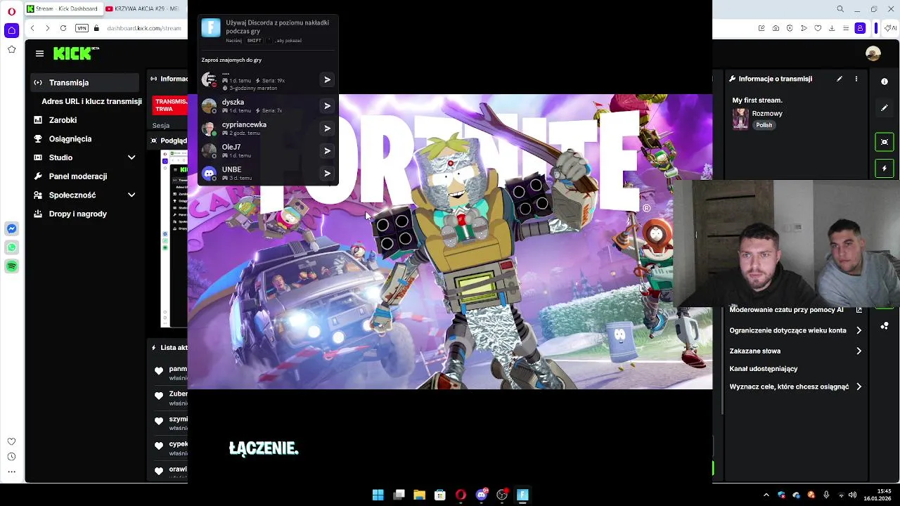Open File Explorer from taskbar

click(419, 495)
